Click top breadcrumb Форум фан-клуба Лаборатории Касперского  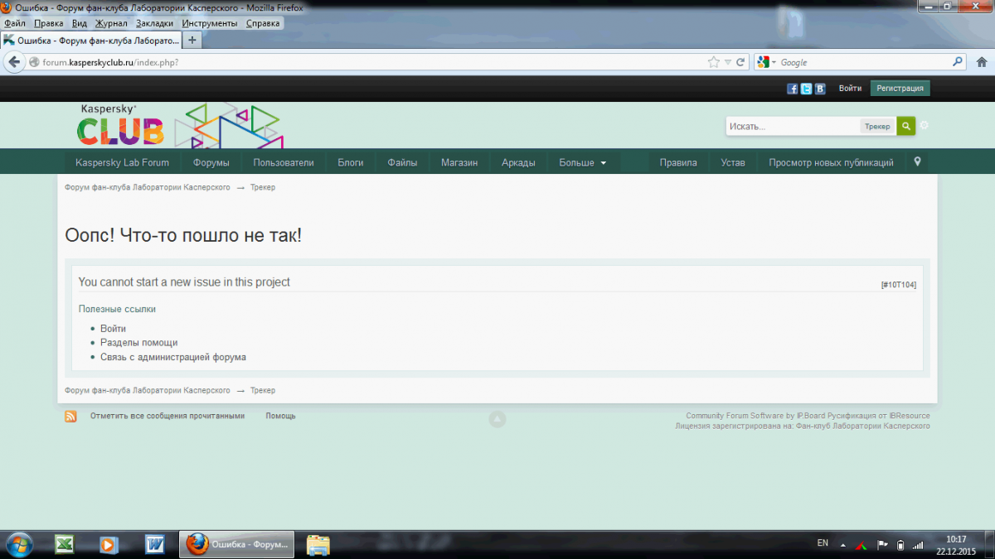[148, 187]
